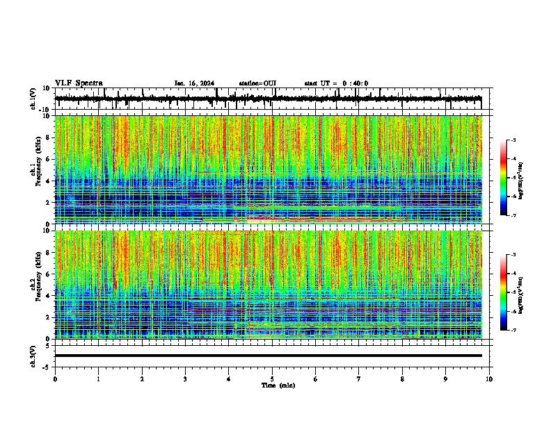
Task: Click the ch.1 "Frequency (kHz)" axis label
Action: pos(38,162)
